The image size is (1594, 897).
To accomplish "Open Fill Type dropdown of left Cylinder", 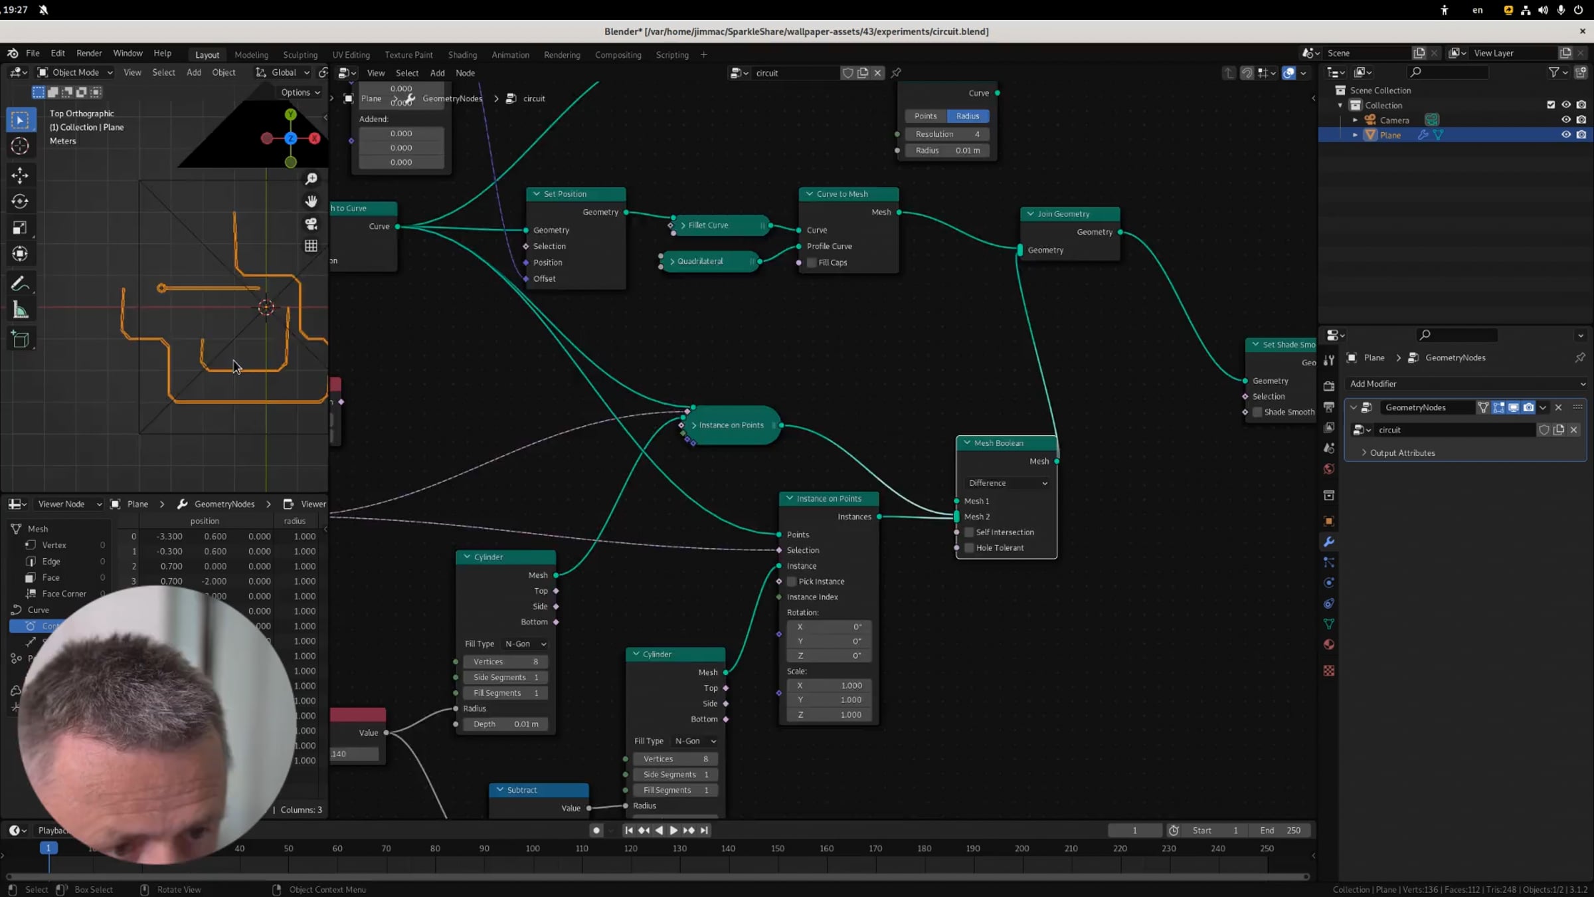I will (x=525, y=644).
